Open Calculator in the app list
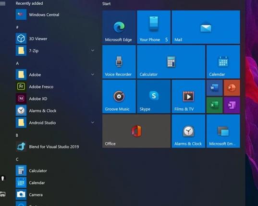 click(x=56, y=170)
